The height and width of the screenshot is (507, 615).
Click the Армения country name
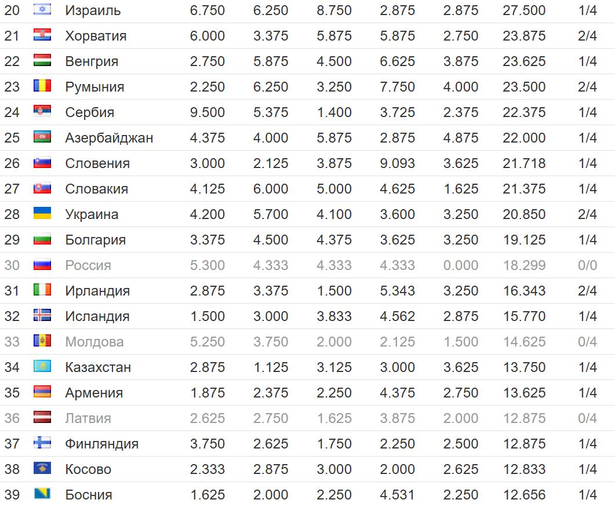[94, 393]
